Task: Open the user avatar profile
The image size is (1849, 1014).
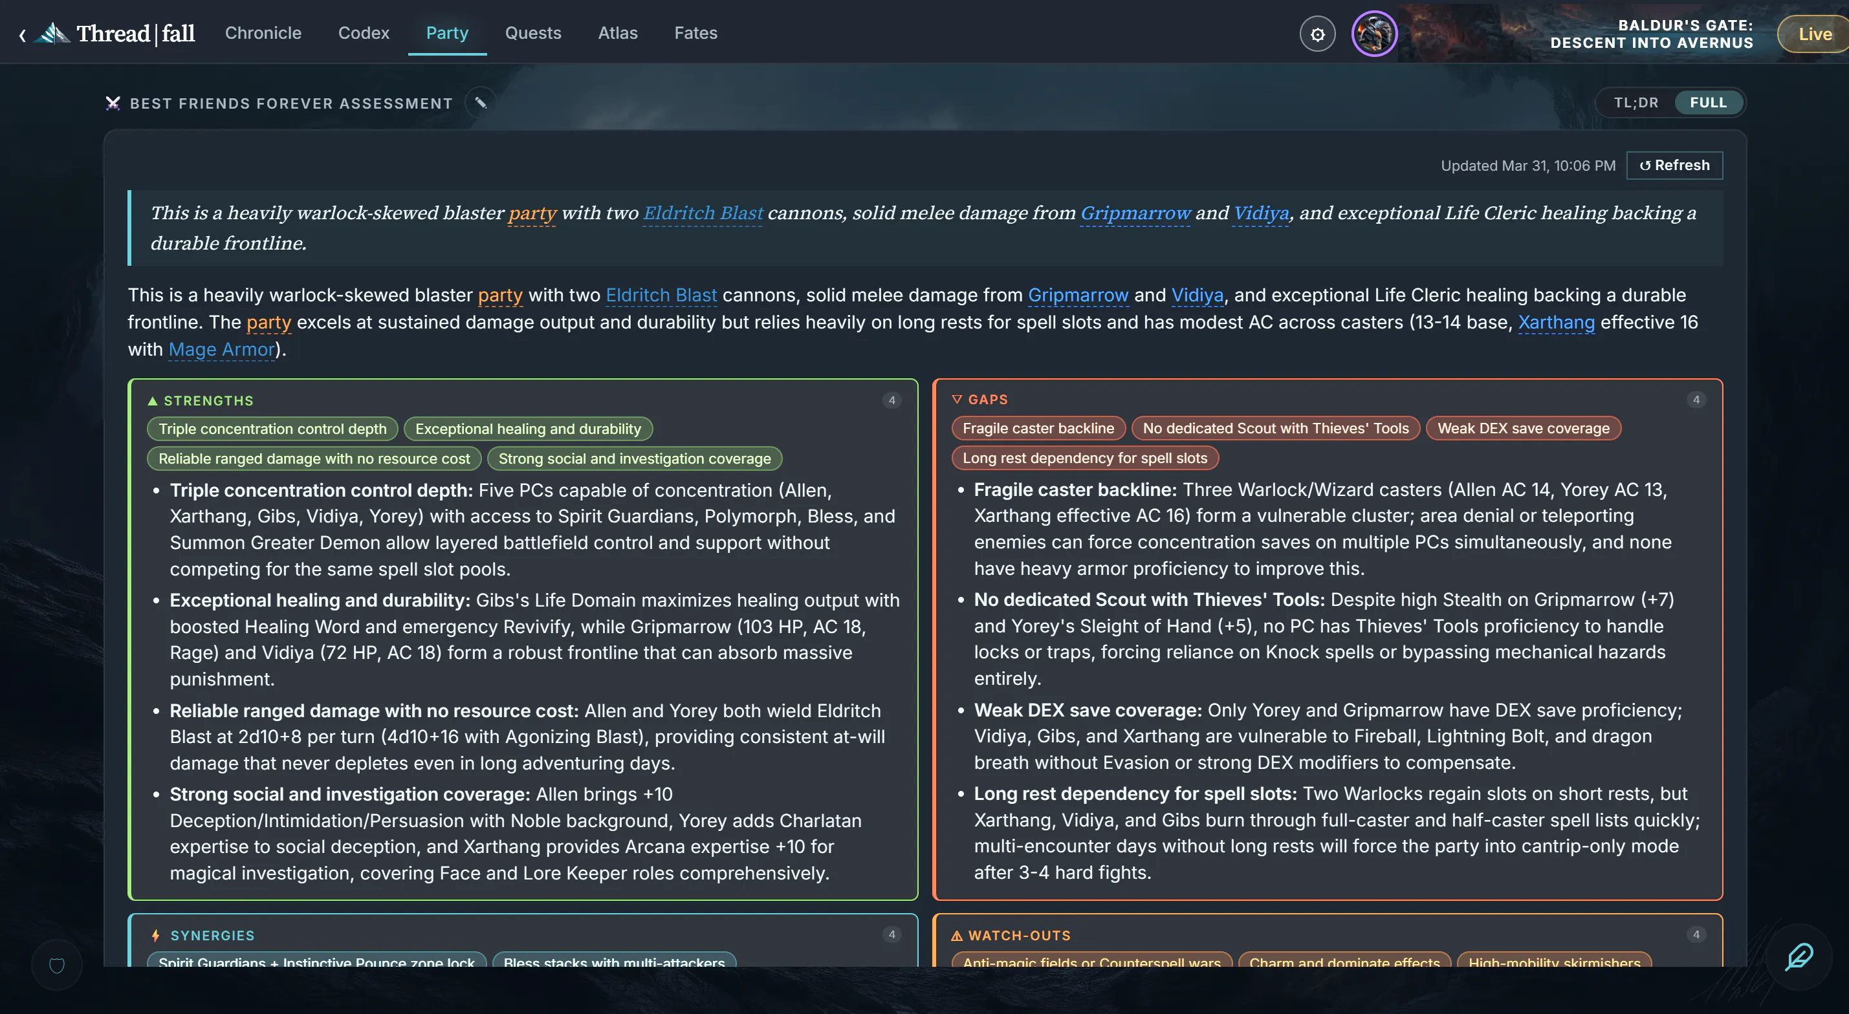Action: click(x=1374, y=34)
